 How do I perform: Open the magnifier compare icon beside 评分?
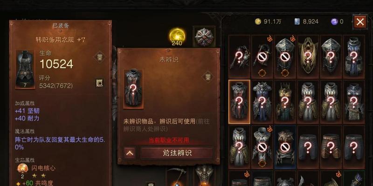click(99, 83)
